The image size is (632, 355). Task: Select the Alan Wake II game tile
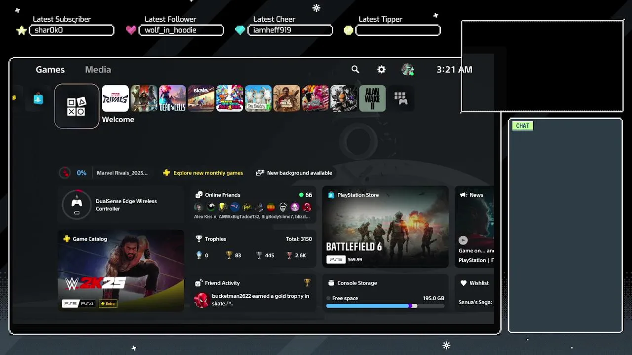[x=372, y=99]
